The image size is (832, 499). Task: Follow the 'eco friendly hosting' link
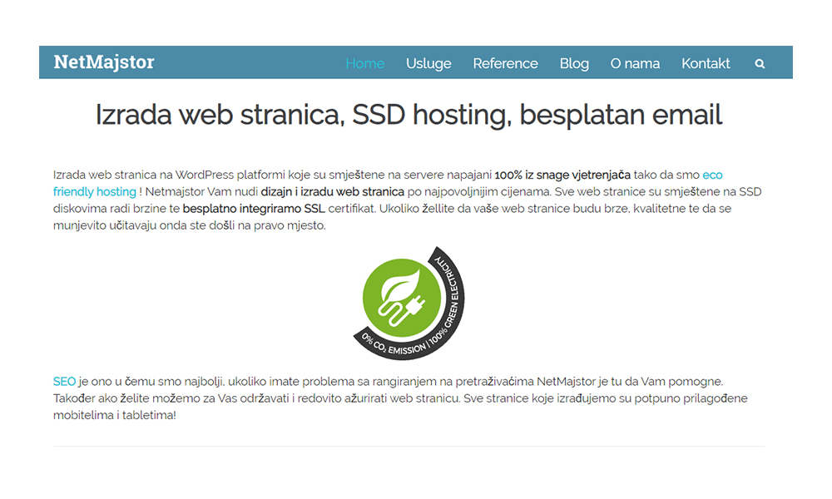[94, 191]
